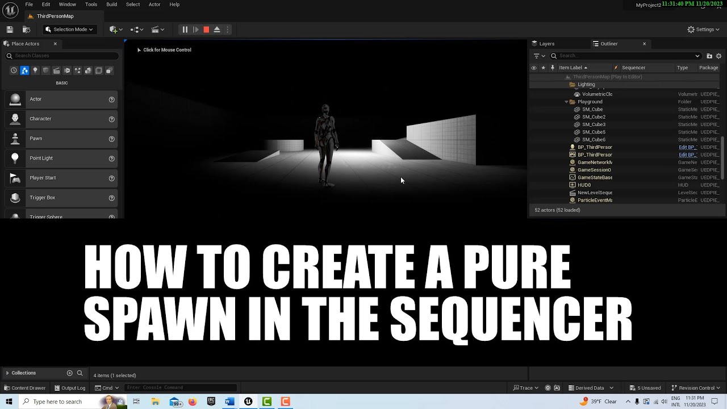Open Unreal Engine from the Windows taskbar

(248, 402)
